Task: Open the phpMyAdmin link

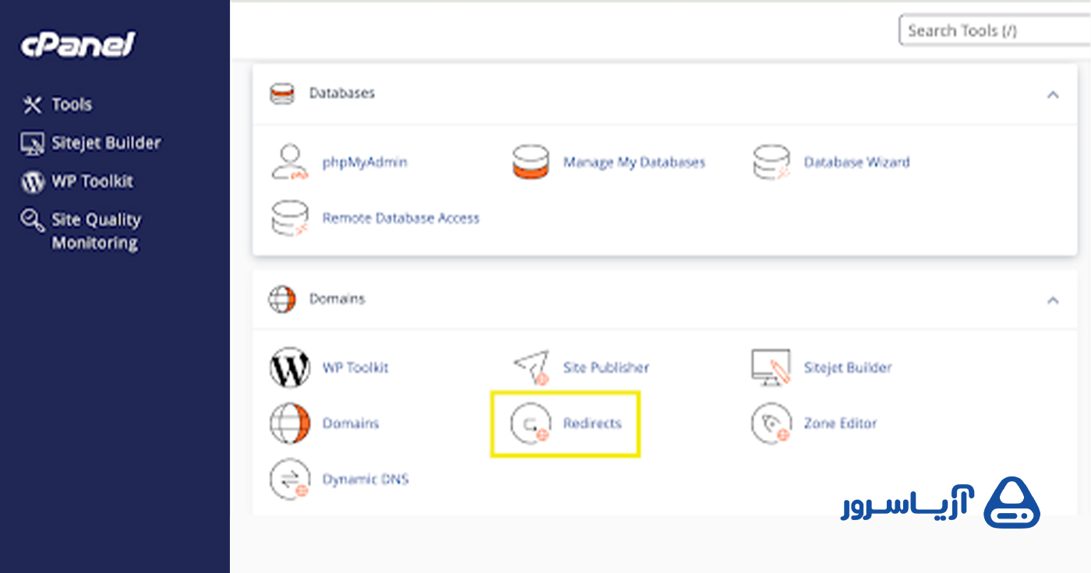Action: point(365,162)
